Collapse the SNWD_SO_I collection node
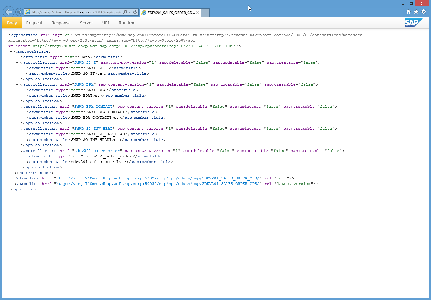This screenshot has width=431, height=300. (17, 62)
